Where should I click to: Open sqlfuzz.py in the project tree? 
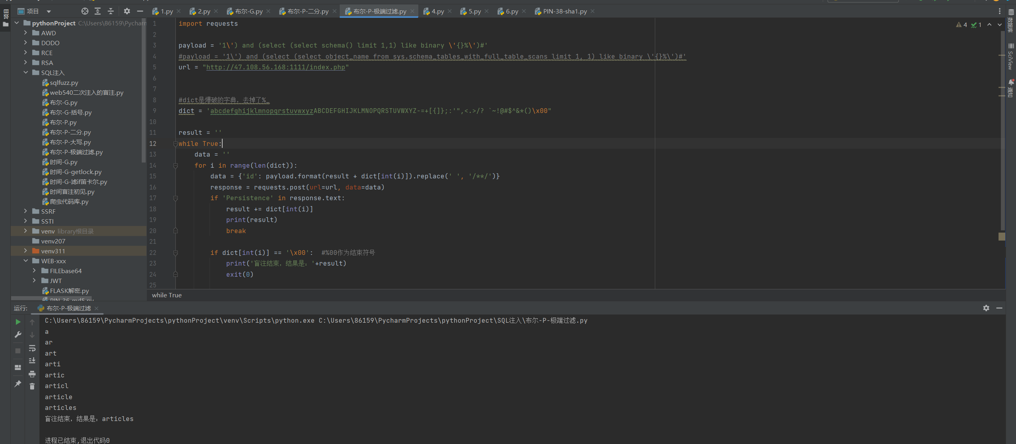point(64,82)
